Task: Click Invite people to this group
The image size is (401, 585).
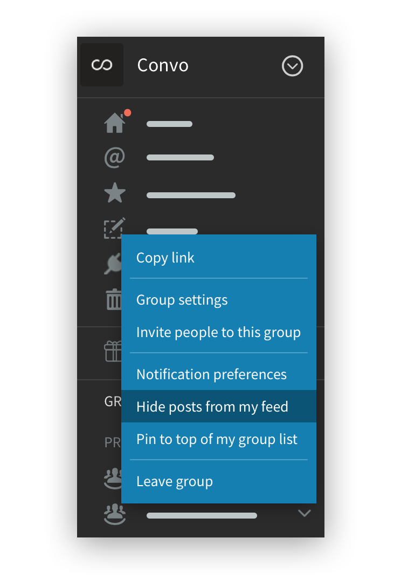Action: coord(218,332)
